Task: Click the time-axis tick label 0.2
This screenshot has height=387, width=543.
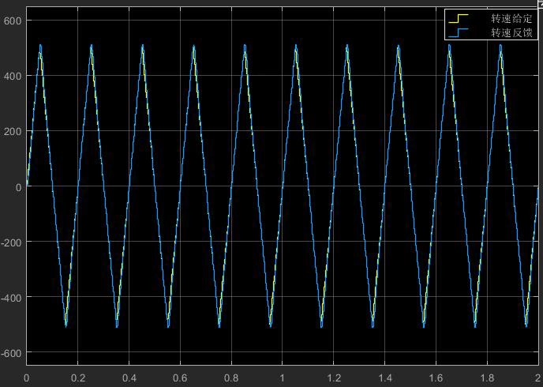Action: click(x=78, y=378)
